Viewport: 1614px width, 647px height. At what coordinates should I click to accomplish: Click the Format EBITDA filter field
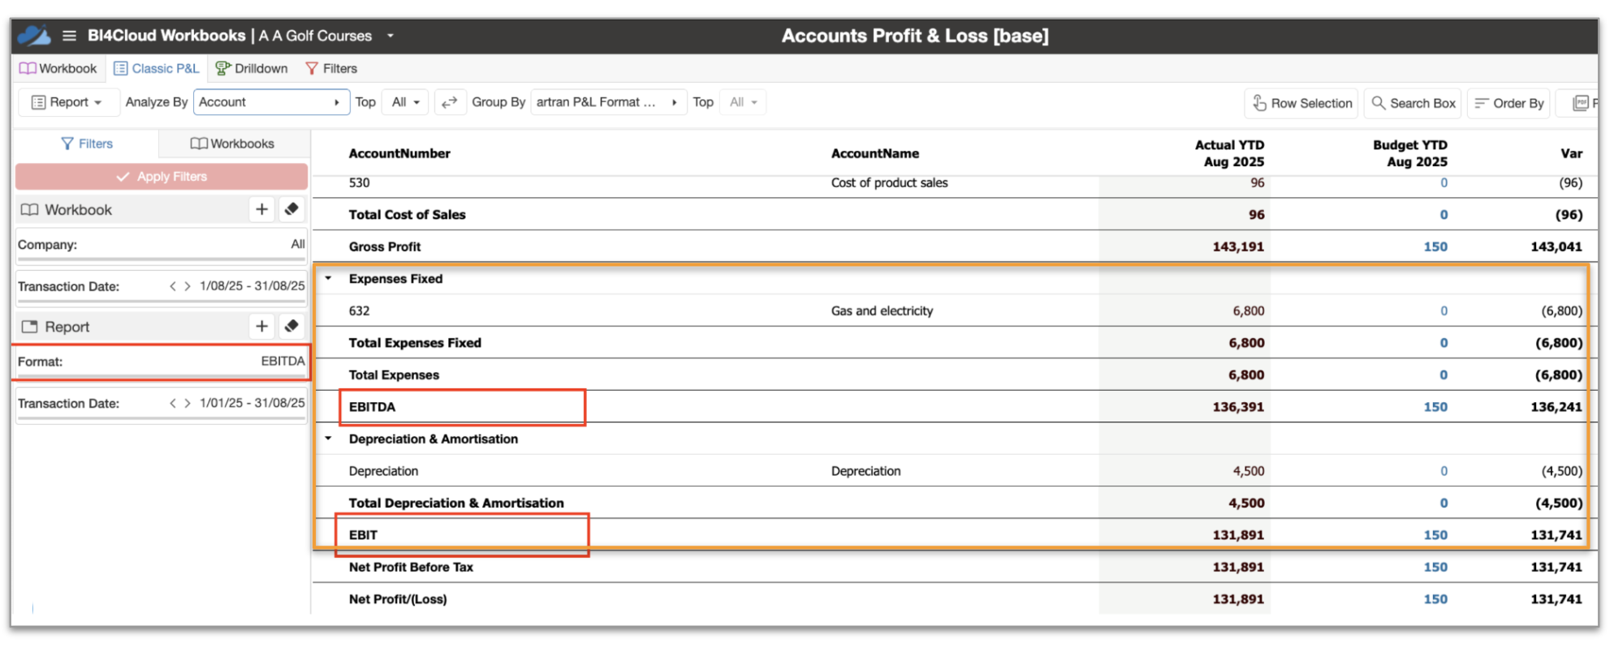coord(162,362)
